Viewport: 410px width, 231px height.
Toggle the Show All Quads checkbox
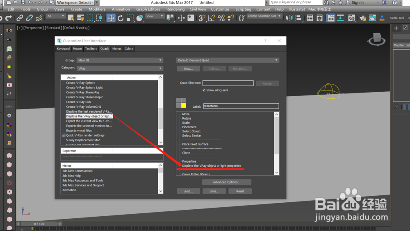click(x=204, y=90)
